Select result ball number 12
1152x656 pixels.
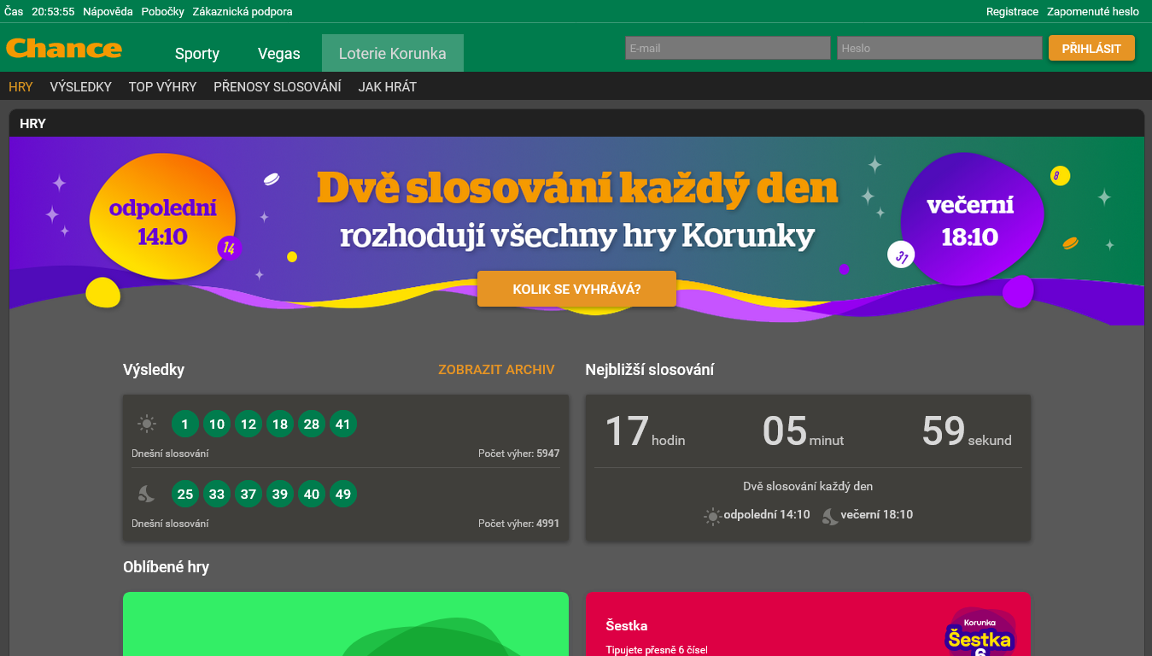[x=249, y=424]
